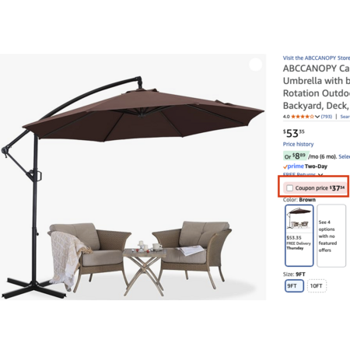View the (793) customer reviews
Screen dimensions: 350x350
tap(327, 117)
